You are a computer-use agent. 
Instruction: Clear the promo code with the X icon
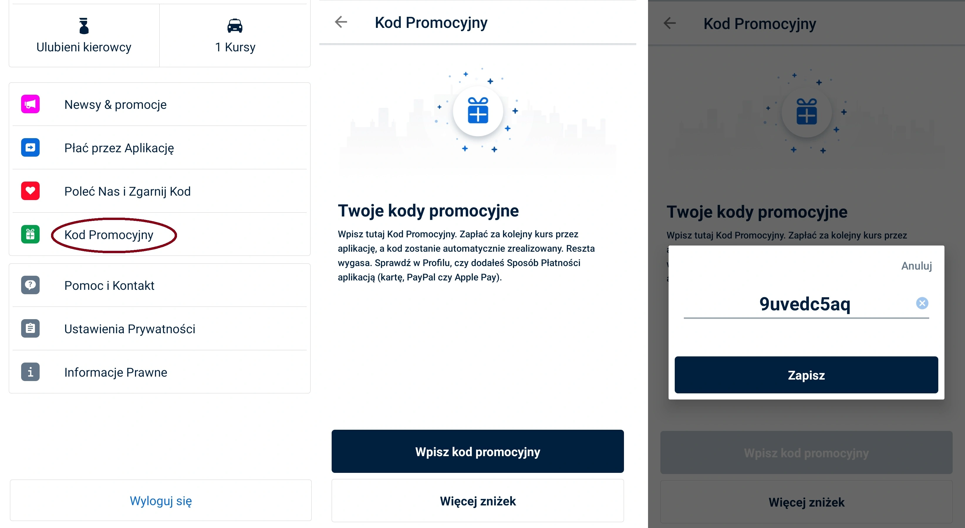click(x=922, y=303)
